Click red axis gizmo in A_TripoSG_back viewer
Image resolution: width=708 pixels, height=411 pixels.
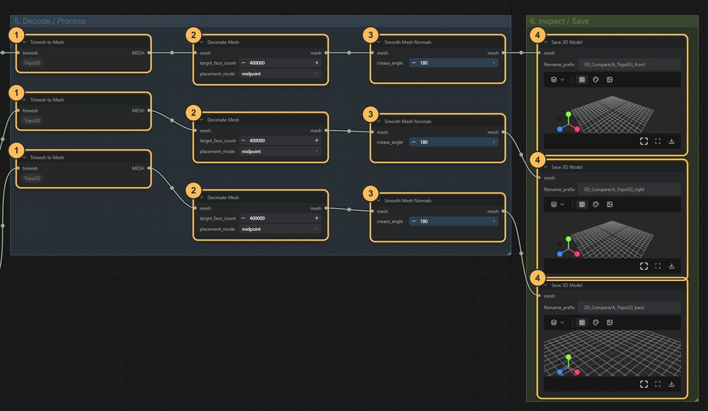point(577,372)
